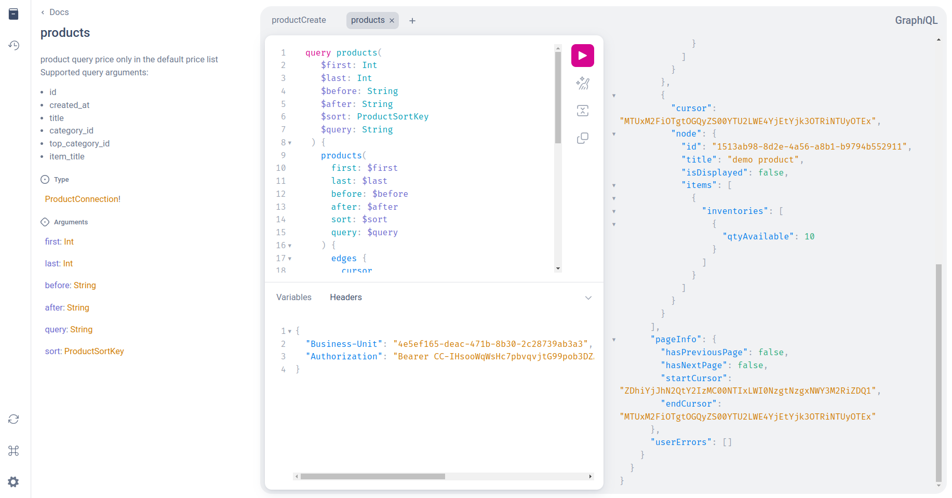
Task: Click the Prettify query icon
Action: click(582, 83)
